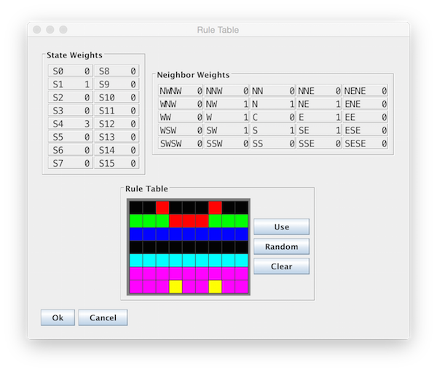Image resolution: width=437 pixels, height=372 pixels.
Task: Click first blue cell in rule table
Action: 136,234
